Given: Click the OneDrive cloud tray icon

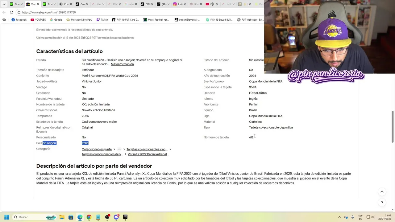Looking at the screenshot, I should [346, 217].
